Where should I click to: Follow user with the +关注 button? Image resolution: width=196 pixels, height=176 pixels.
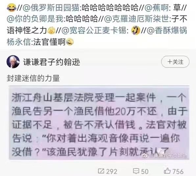[175, 62]
